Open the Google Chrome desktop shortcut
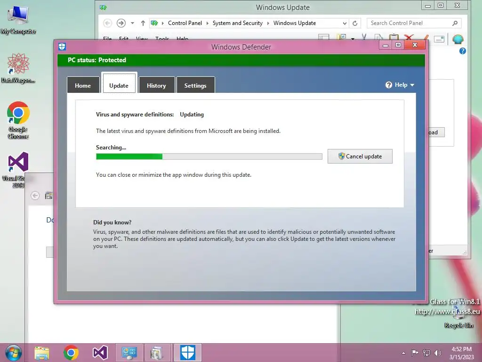The height and width of the screenshot is (362, 482). coord(18,120)
